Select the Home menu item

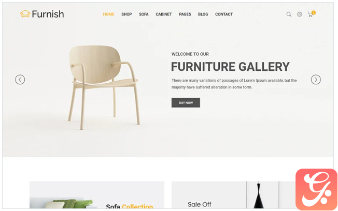coord(108,14)
